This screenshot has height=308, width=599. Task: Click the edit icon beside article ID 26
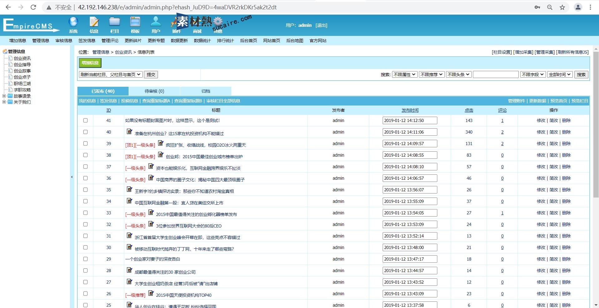pos(151,293)
